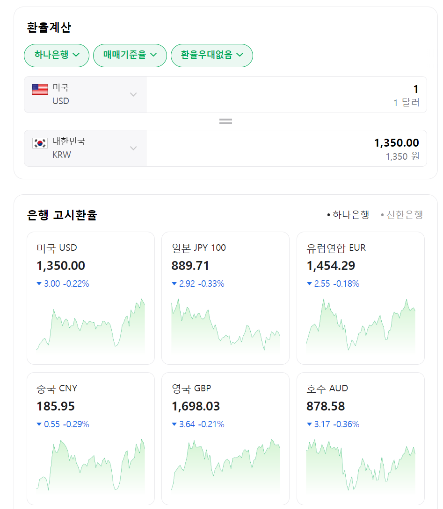Click the 은행 고시환율 heading
The image size is (443, 509).
(62, 215)
